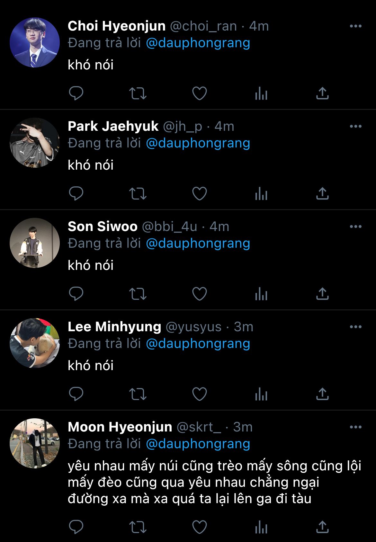
Task: Share Moon Hyeonjun's tweet
Action: click(x=322, y=527)
